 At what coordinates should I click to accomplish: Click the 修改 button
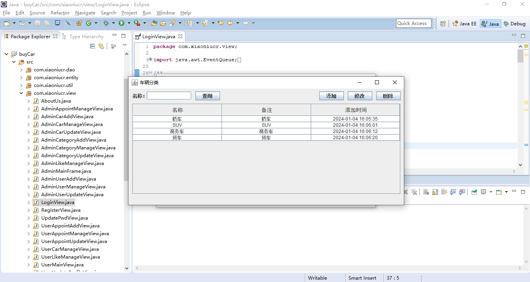pyautogui.click(x=360, y=96)
